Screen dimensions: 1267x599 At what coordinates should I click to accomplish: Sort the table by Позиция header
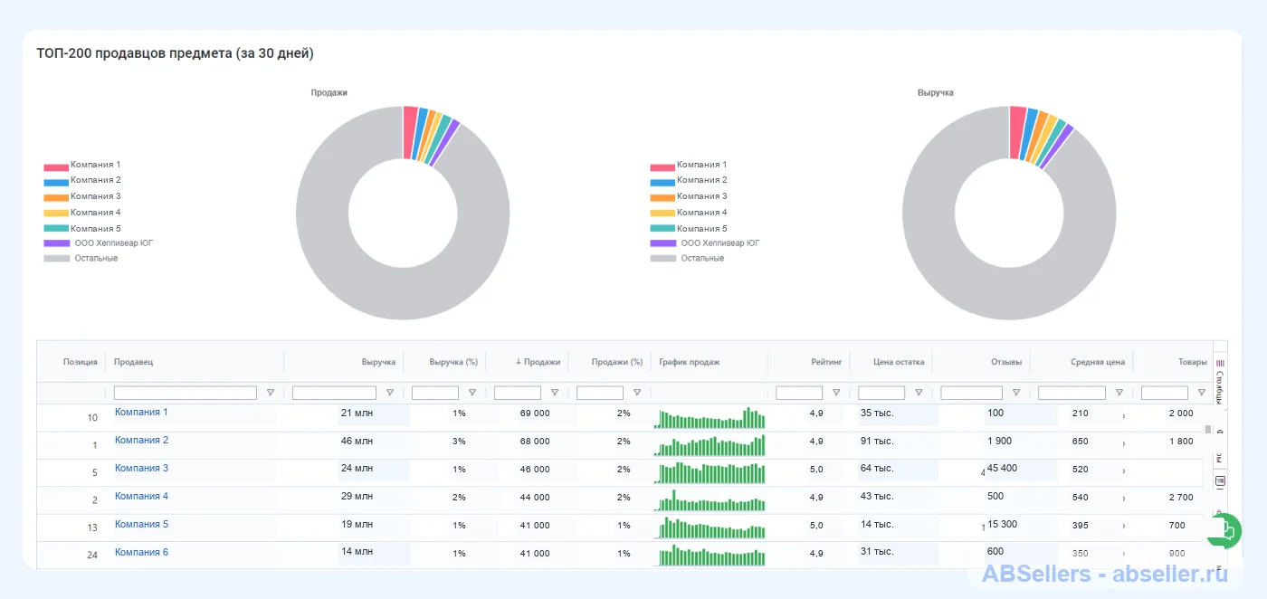(x=81, y=362)
